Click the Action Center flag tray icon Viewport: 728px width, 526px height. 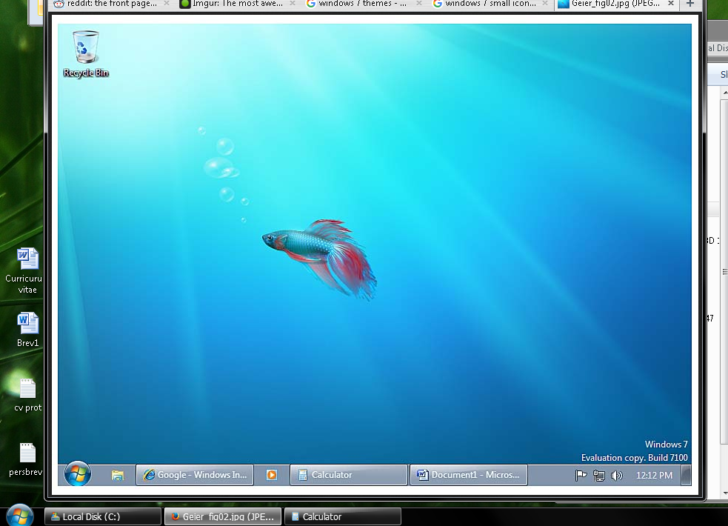pos(581,476)
